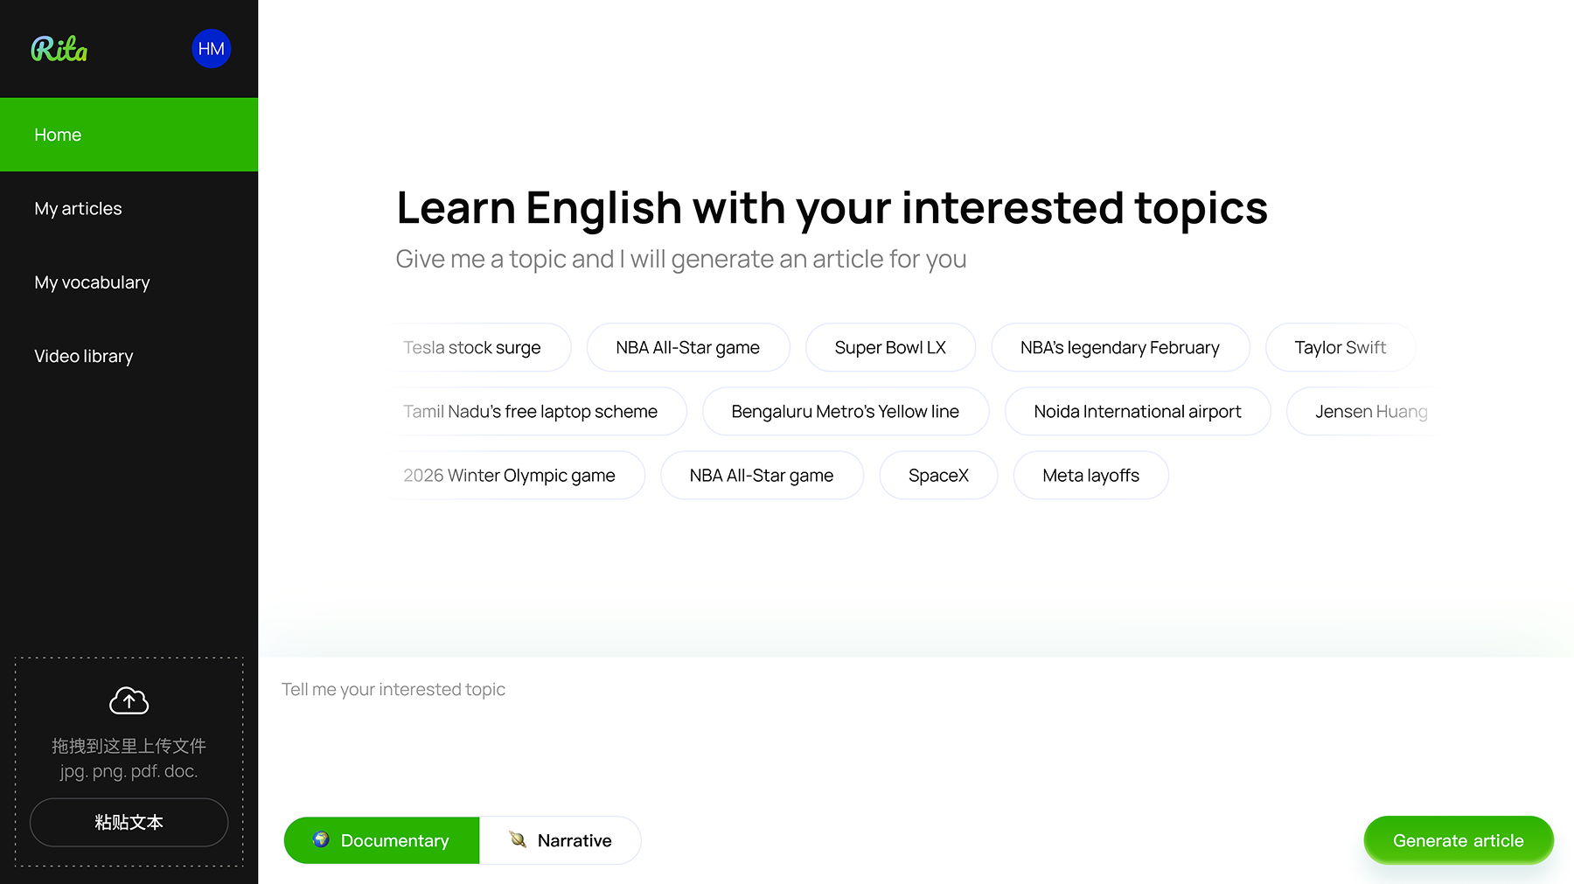Pick the Meta layoffs topic

tap(1090, 475)
